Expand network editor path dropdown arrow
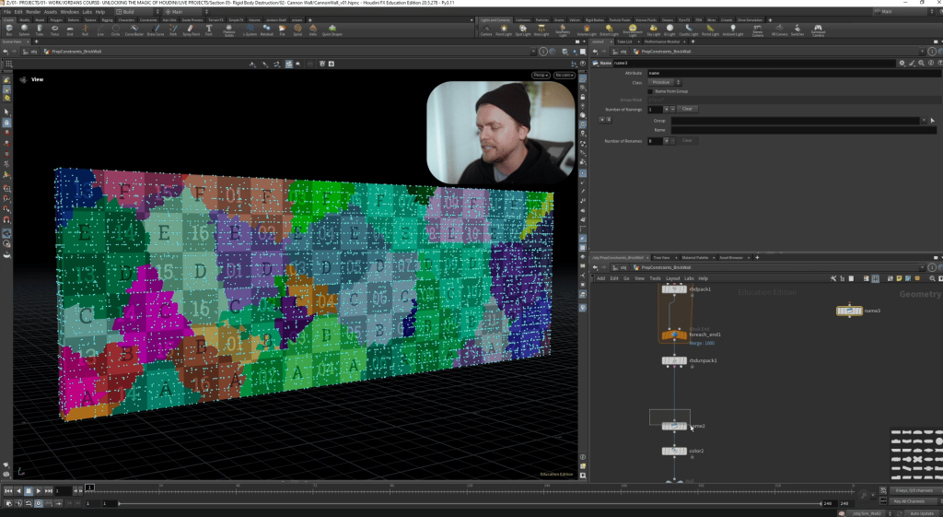 click(922, 267)
